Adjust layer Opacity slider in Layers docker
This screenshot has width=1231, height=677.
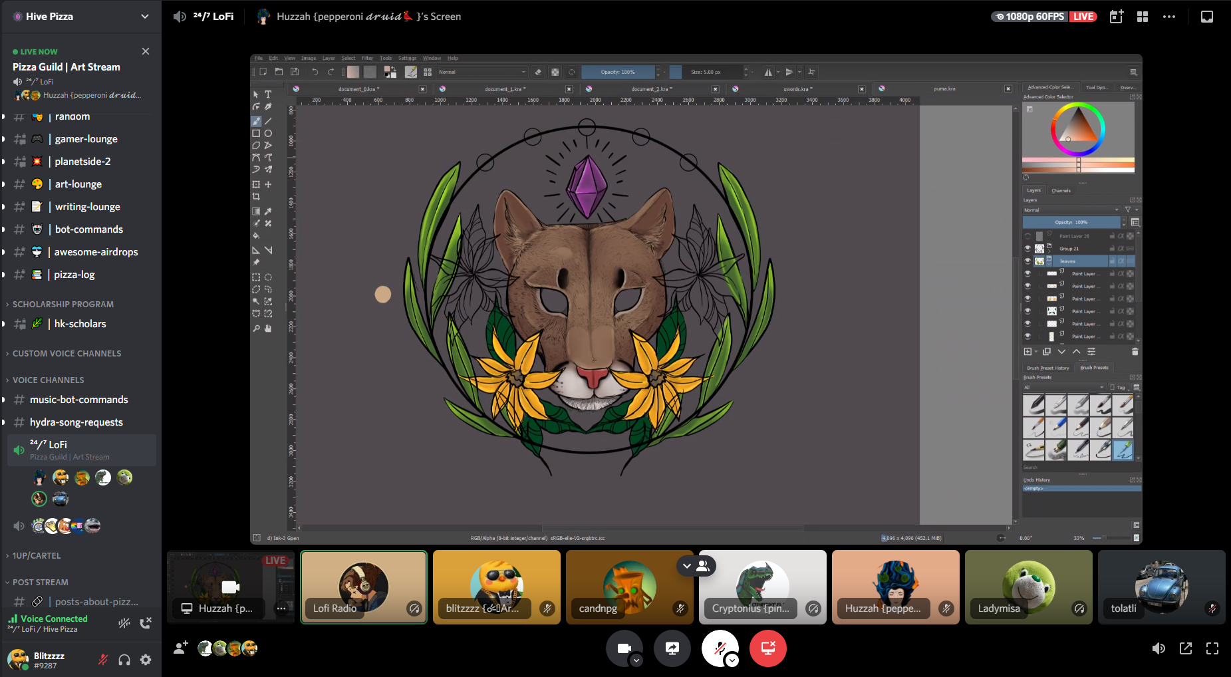click(x=1071, y=222)
